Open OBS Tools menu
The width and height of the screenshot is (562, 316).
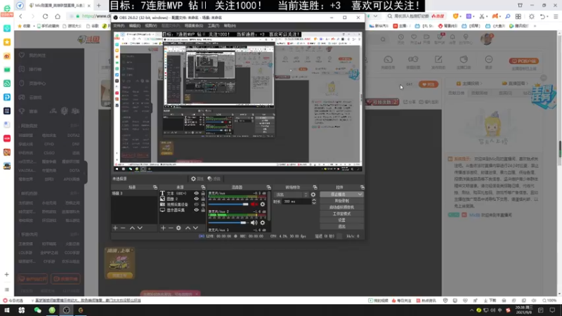[x=214, y=26]
